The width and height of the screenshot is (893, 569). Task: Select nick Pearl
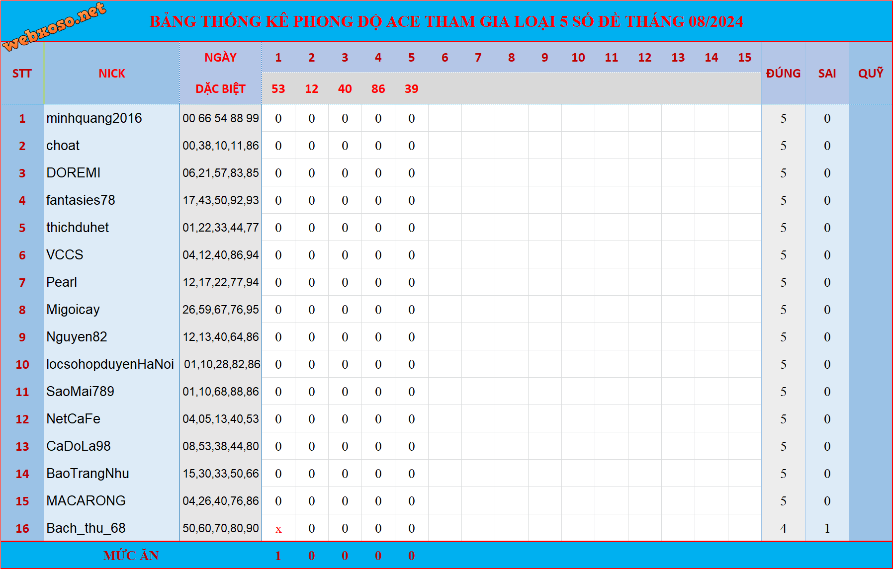[62, 282]
